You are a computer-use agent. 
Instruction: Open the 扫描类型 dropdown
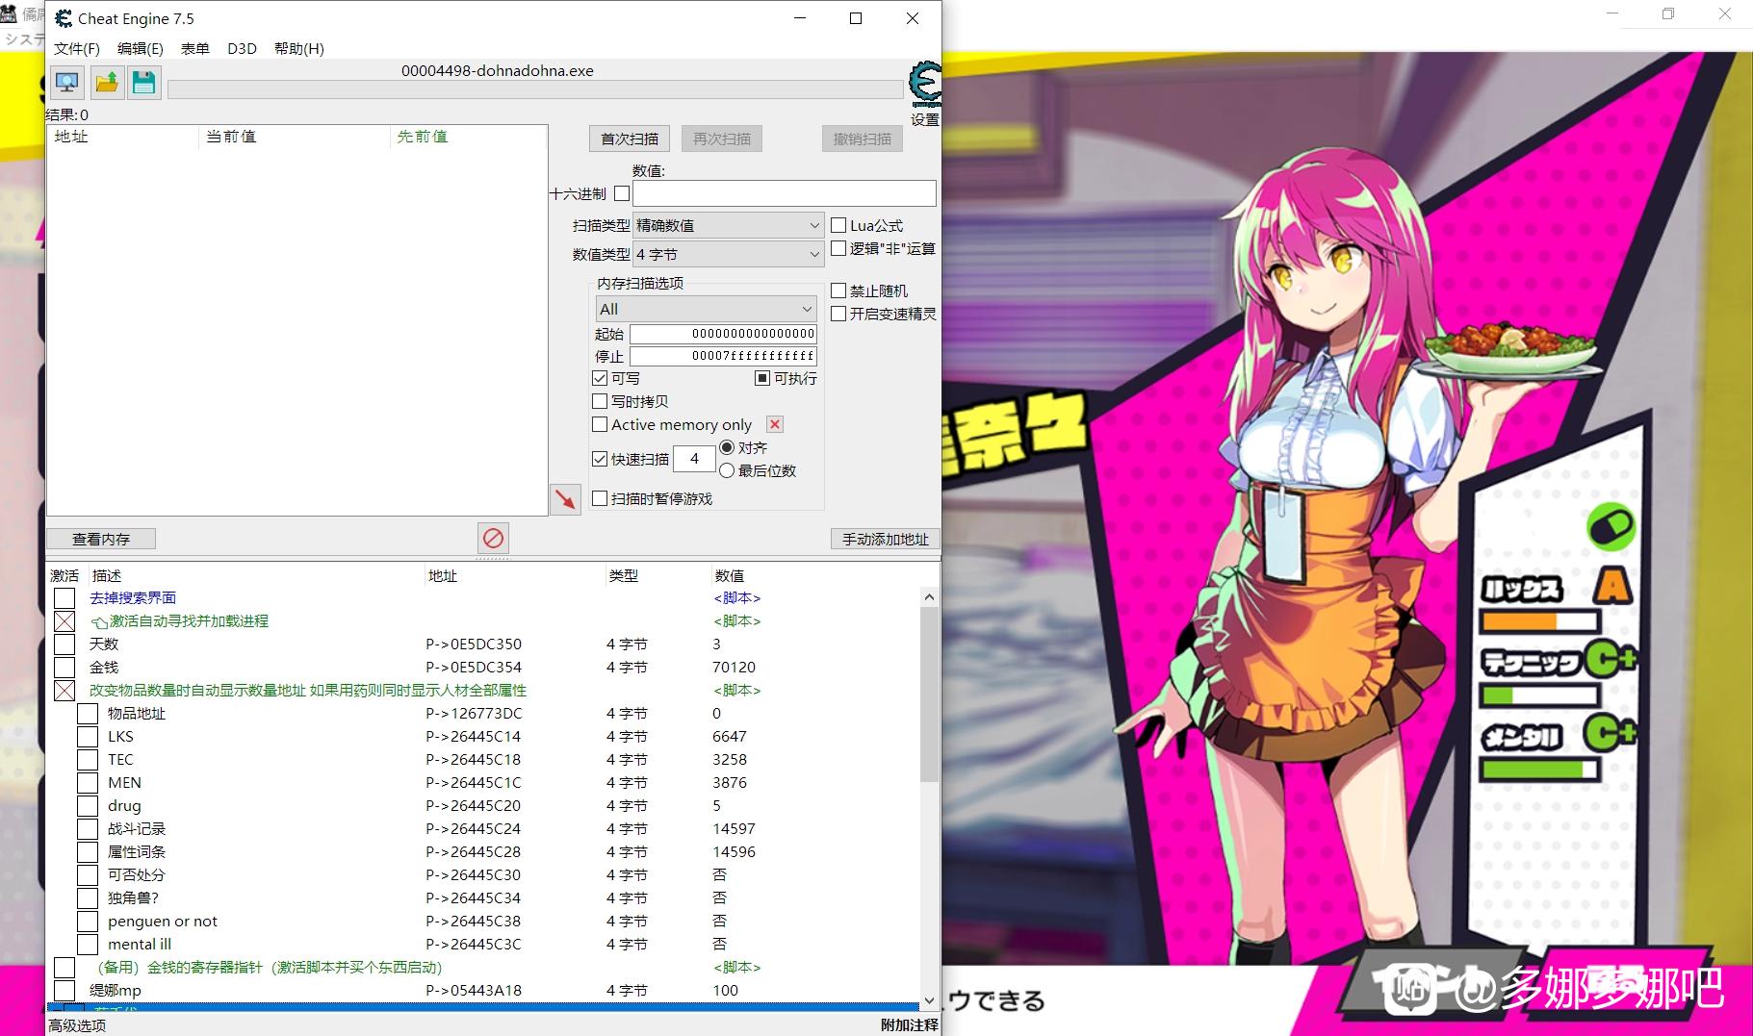[728, 225]
